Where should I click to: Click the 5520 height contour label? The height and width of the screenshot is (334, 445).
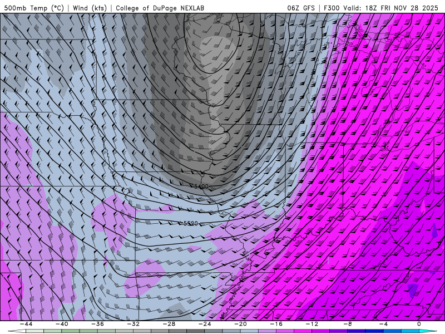(191, 224)
